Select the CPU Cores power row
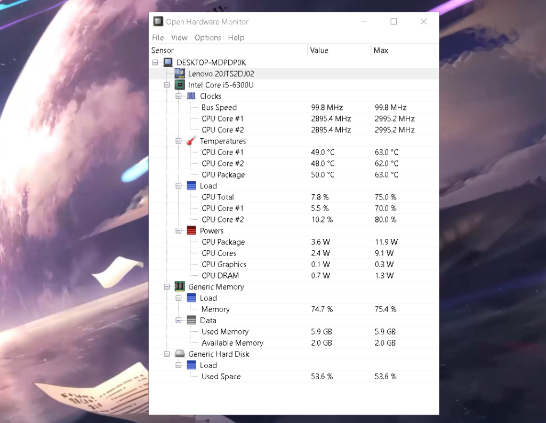The image size is (546, 423). click(294, 253)
